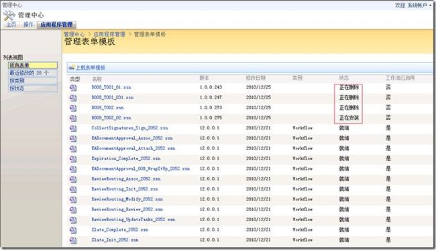Click version cell 1.0.0.243
The width and height of the screenshot is (436, 250).
pos(211,87)
